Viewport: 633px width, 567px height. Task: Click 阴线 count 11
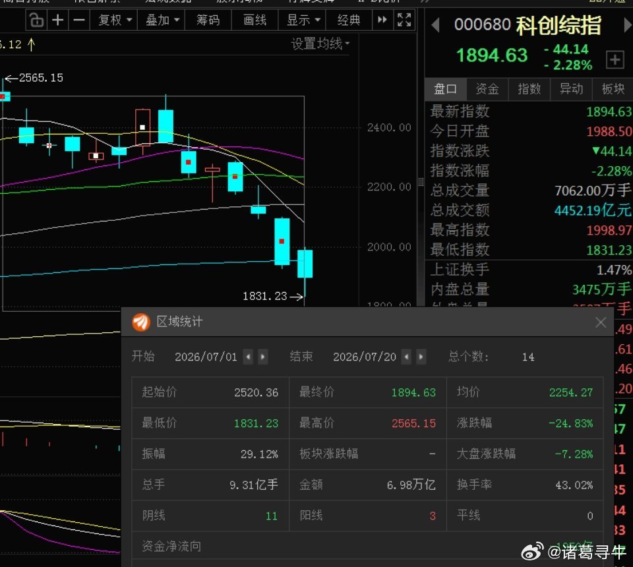(271, 516)
